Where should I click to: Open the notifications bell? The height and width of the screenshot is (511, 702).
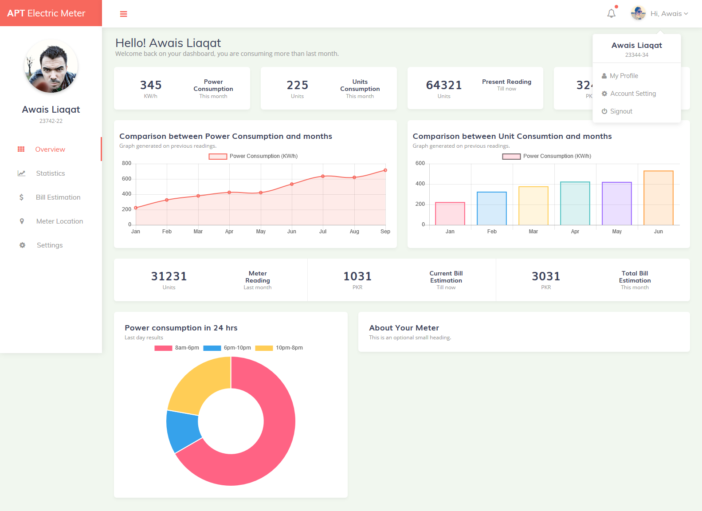(612, 13)
